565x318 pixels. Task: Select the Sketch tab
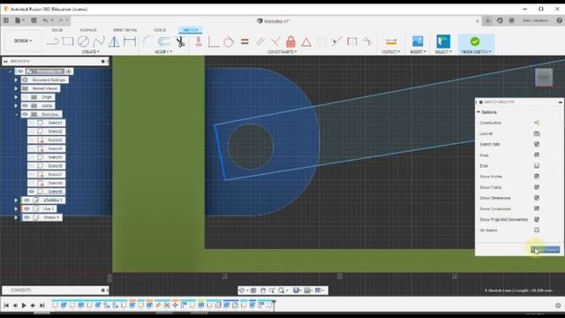(x=191, y=30)
